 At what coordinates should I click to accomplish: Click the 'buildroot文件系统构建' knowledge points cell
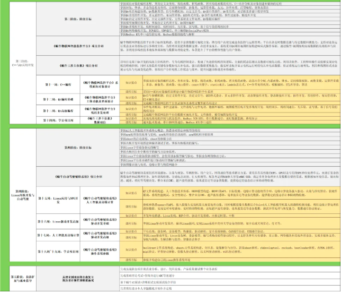(x=241, y=249)
